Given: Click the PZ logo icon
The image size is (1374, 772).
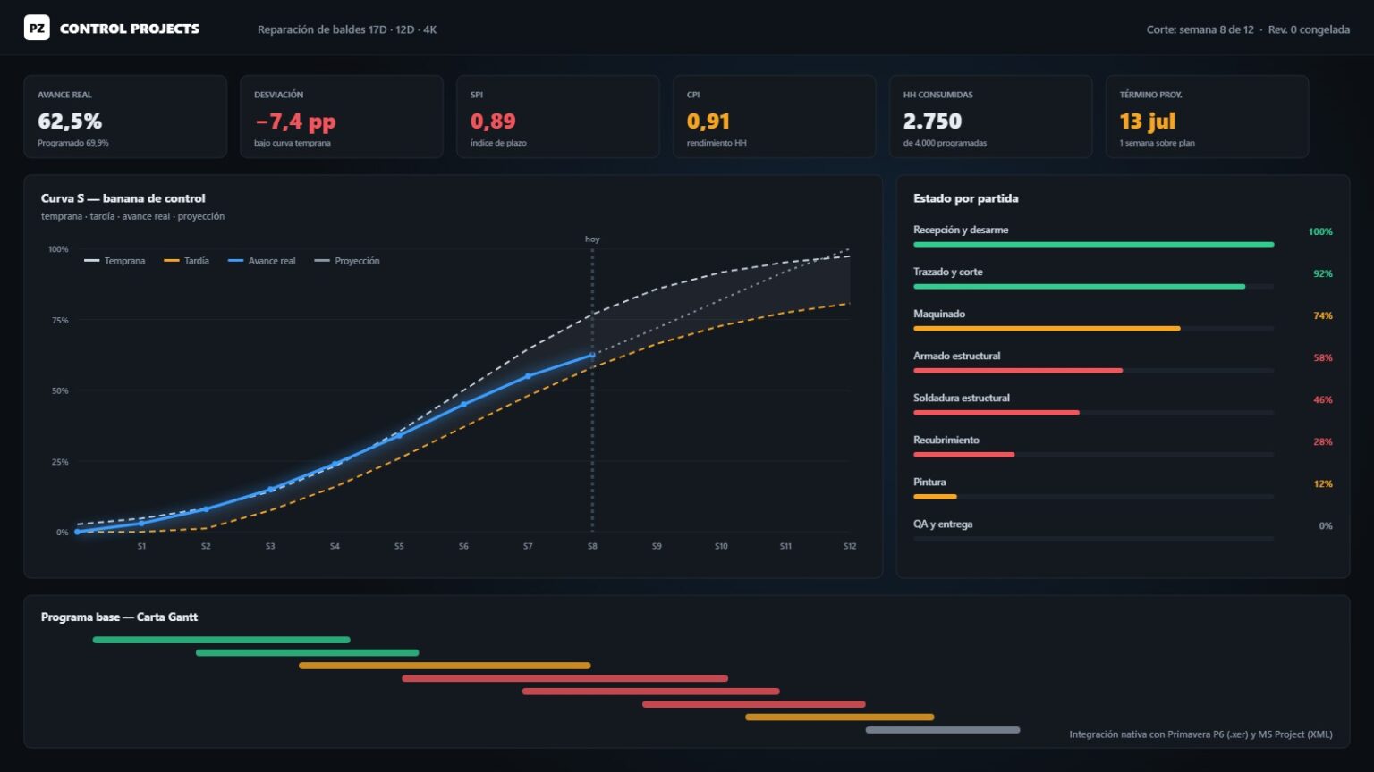Looking at the screenshot, I should (x=37, y=29).
